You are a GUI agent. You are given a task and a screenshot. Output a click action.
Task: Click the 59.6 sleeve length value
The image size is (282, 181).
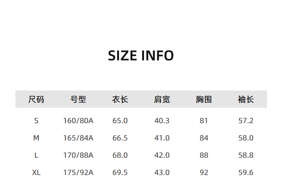246,173
